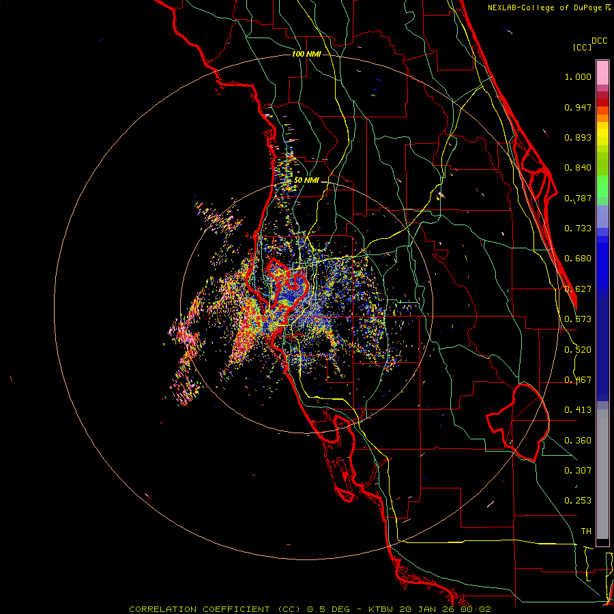
Task: Click the 0.360 scale value
Action: coord(578,441)
